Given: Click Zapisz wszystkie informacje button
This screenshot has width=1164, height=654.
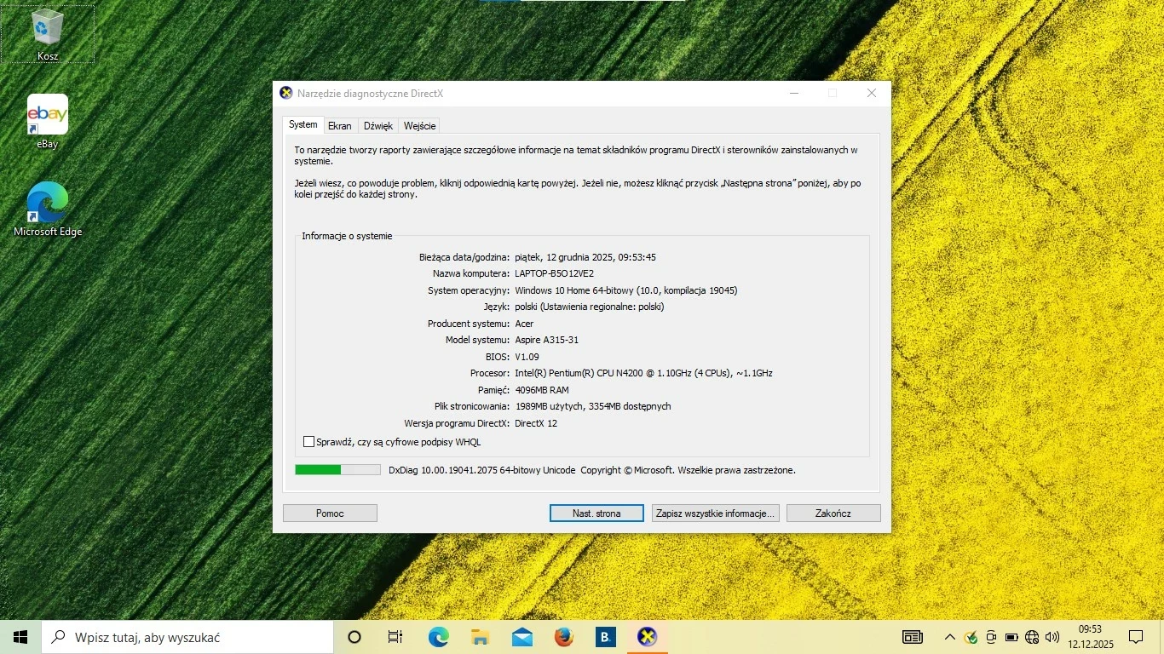Looking at the screenshot, I should pos(714,513).
